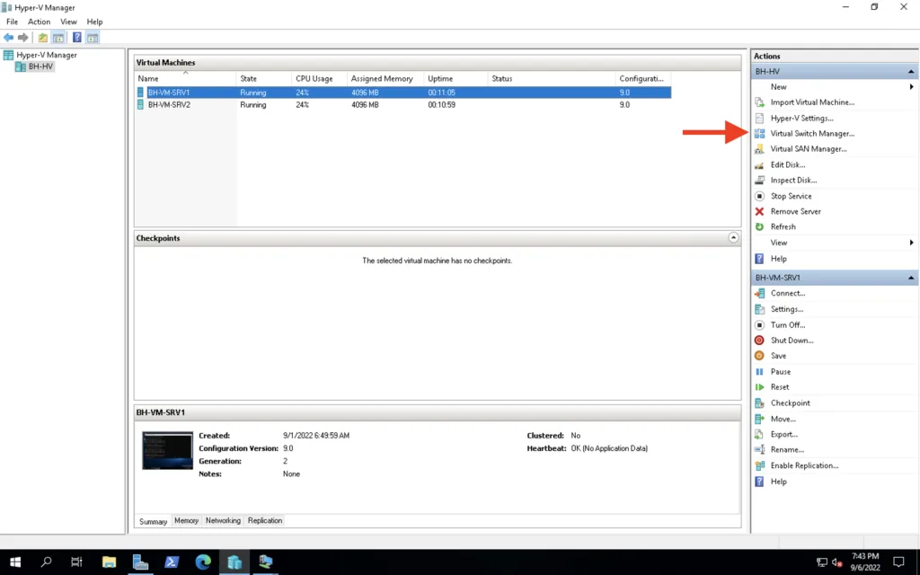Open the File menu
Image resolution: width=920 pixels, height=575 pixels.
click(x=12, y=22)
